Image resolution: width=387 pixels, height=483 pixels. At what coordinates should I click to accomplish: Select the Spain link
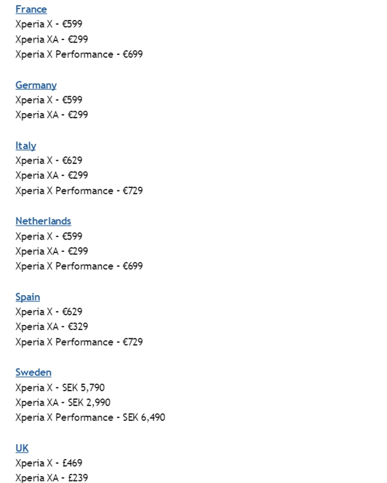point(28,297)
